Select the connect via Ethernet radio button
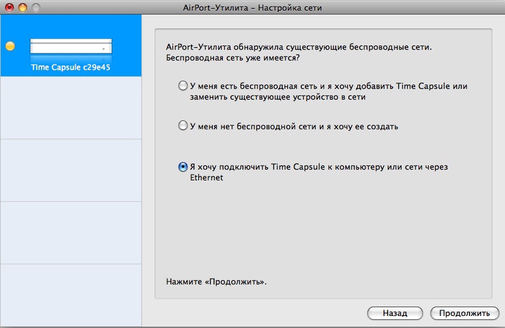The height and width of the screenshot is (328, 505). tap(183, 167)
